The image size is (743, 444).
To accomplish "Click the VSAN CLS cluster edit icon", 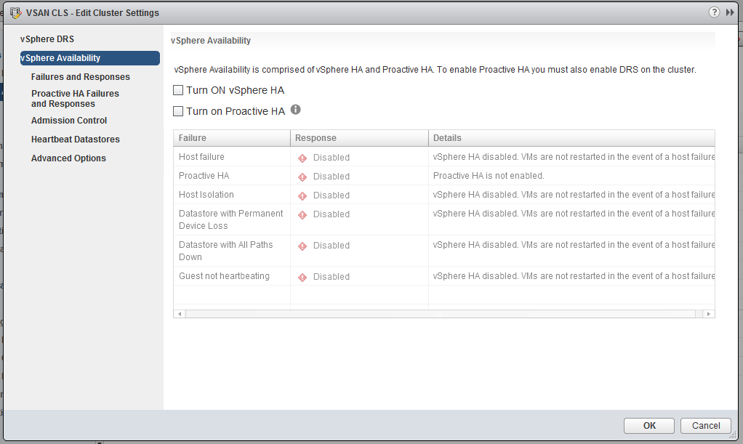I will coord(16,13).
